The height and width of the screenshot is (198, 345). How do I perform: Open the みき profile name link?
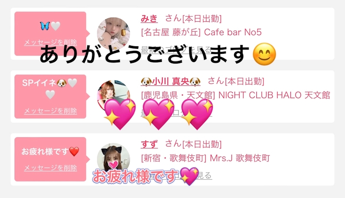click(x=149, y=19)
